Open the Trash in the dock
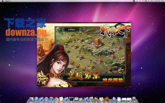Image resolution: width=165 pixels, height=103 pixels. [134, 99]
